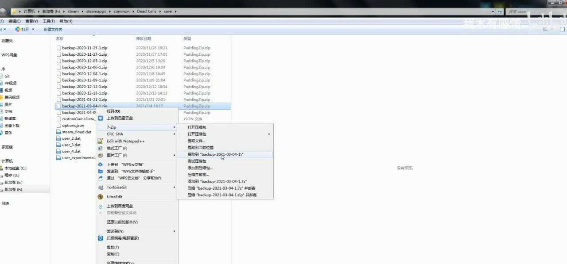Select file backup-2020-12-13-1.zip
Image resolution: width=567 pixels, height=264 pixels.
coord(85,93)
